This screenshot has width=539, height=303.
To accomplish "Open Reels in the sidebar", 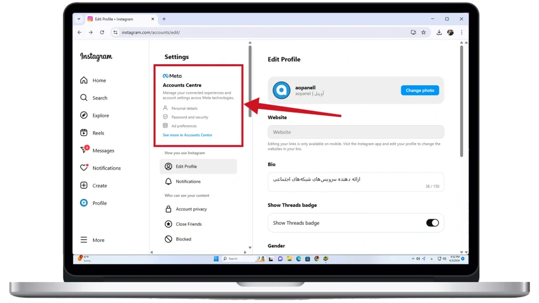I will point(92,133).
